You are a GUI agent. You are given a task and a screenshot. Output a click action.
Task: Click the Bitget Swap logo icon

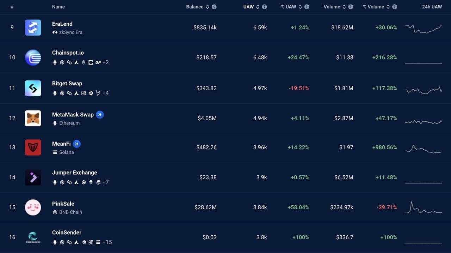tap(33, 88)
